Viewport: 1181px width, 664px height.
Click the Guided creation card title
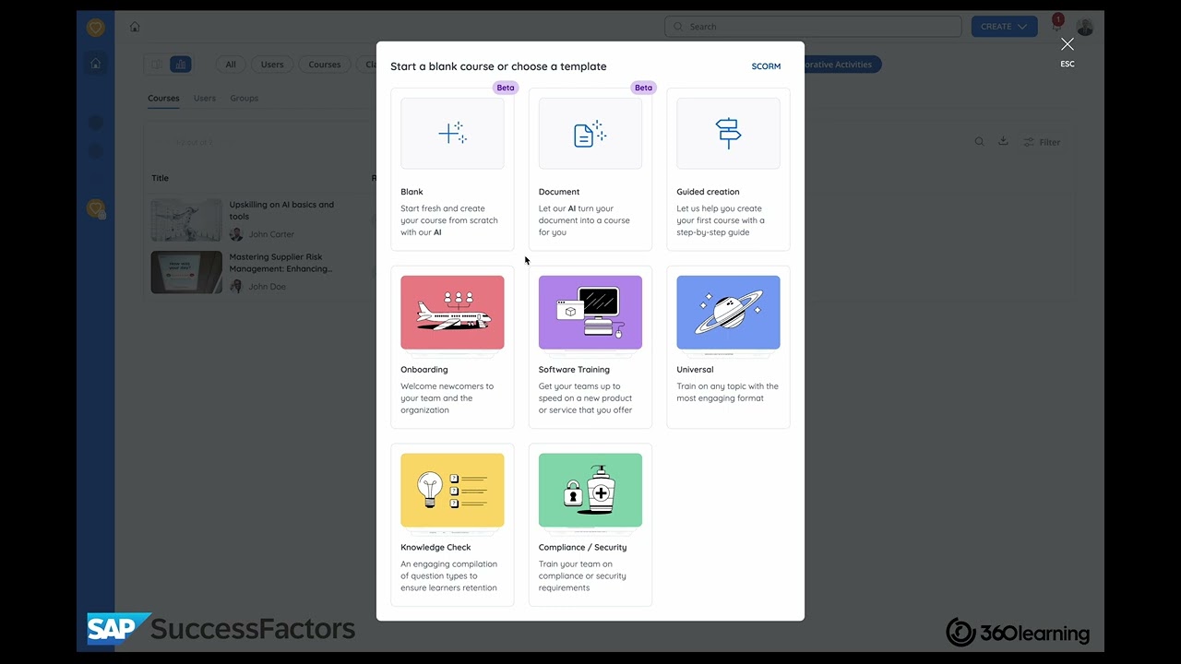pos(708,192)
